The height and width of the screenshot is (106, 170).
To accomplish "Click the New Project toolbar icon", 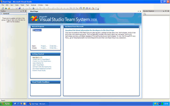I will (2, 8).
